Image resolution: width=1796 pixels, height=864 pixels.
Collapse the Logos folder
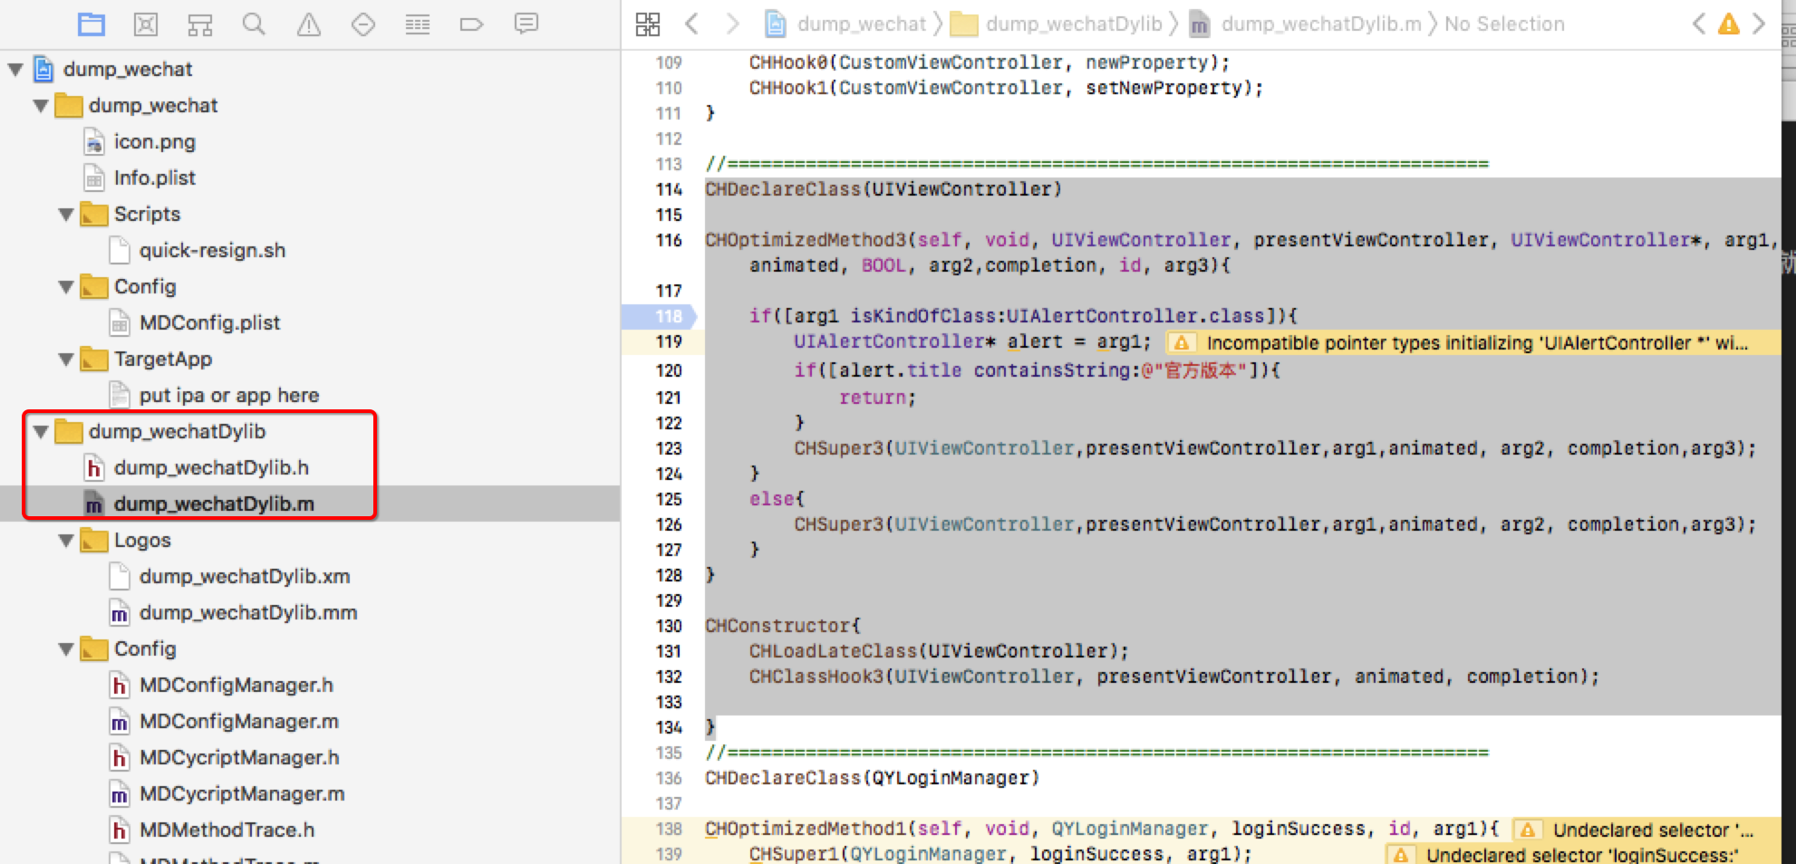66,541
